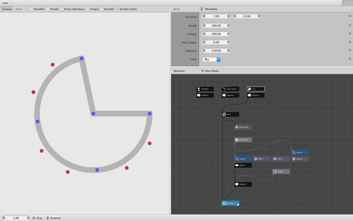Switch to the Data tab

tap(19, 9)
